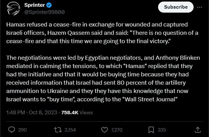
Task: Share the post via upload arrow icon
Action: click(x=198, y=130)
